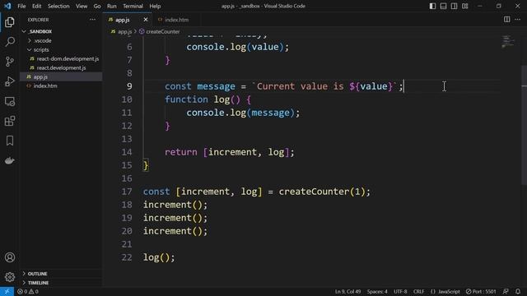Customize layout icon in title bar
The height and width of the screenshot is (296, 527).
(x=464, y=6)
